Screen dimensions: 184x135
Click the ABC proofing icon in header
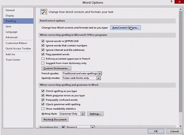coord(44,12)
